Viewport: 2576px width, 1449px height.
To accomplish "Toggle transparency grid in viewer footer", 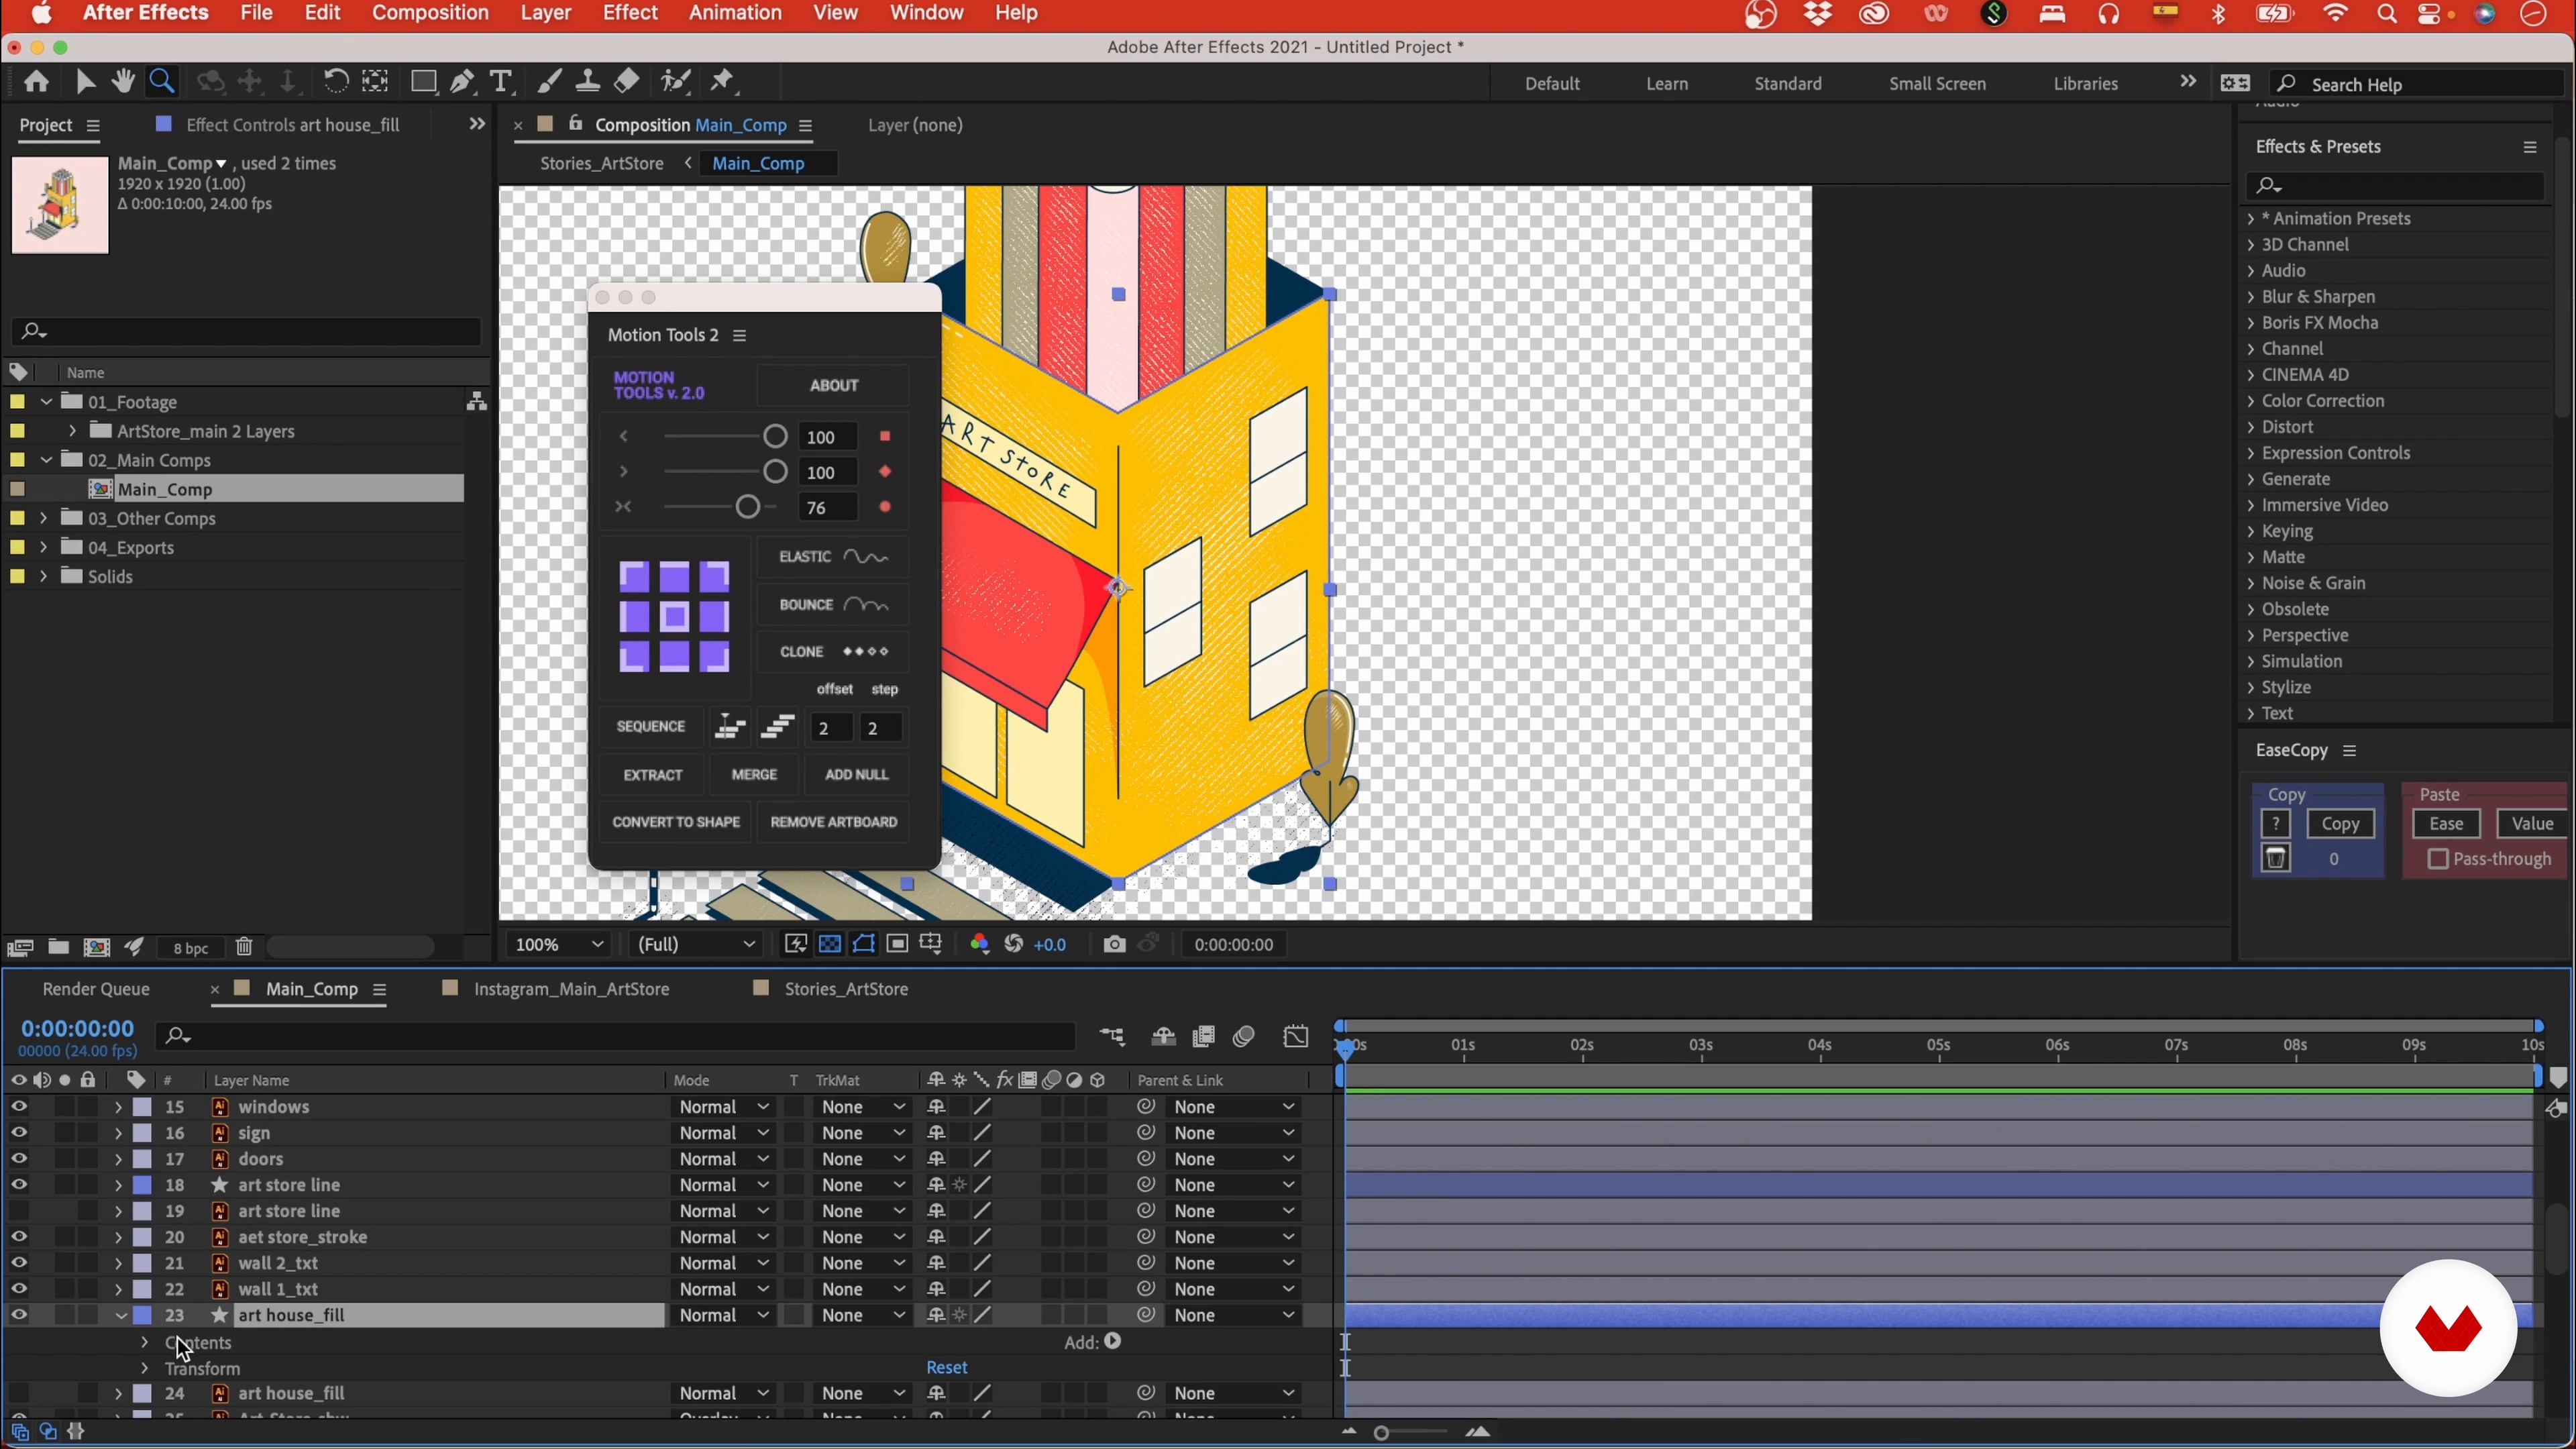I will (x=830, y=945).
